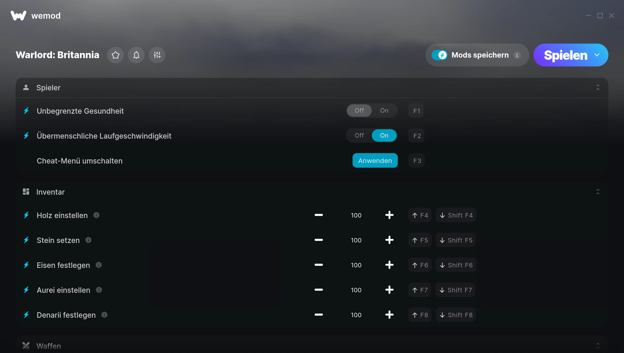The height and width of the screenshot is (353, 624).
Task: Click the wemod logo icon
Action: click(x=18, y=16)
